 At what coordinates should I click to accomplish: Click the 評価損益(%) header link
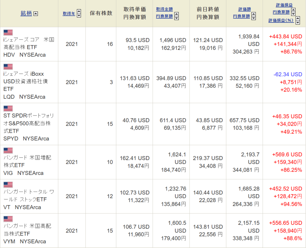tap(281, 20)
